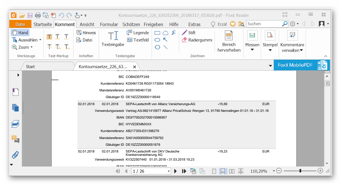
Task: Open the zoom percentage dropdown arrow
Action: [274, 171]
